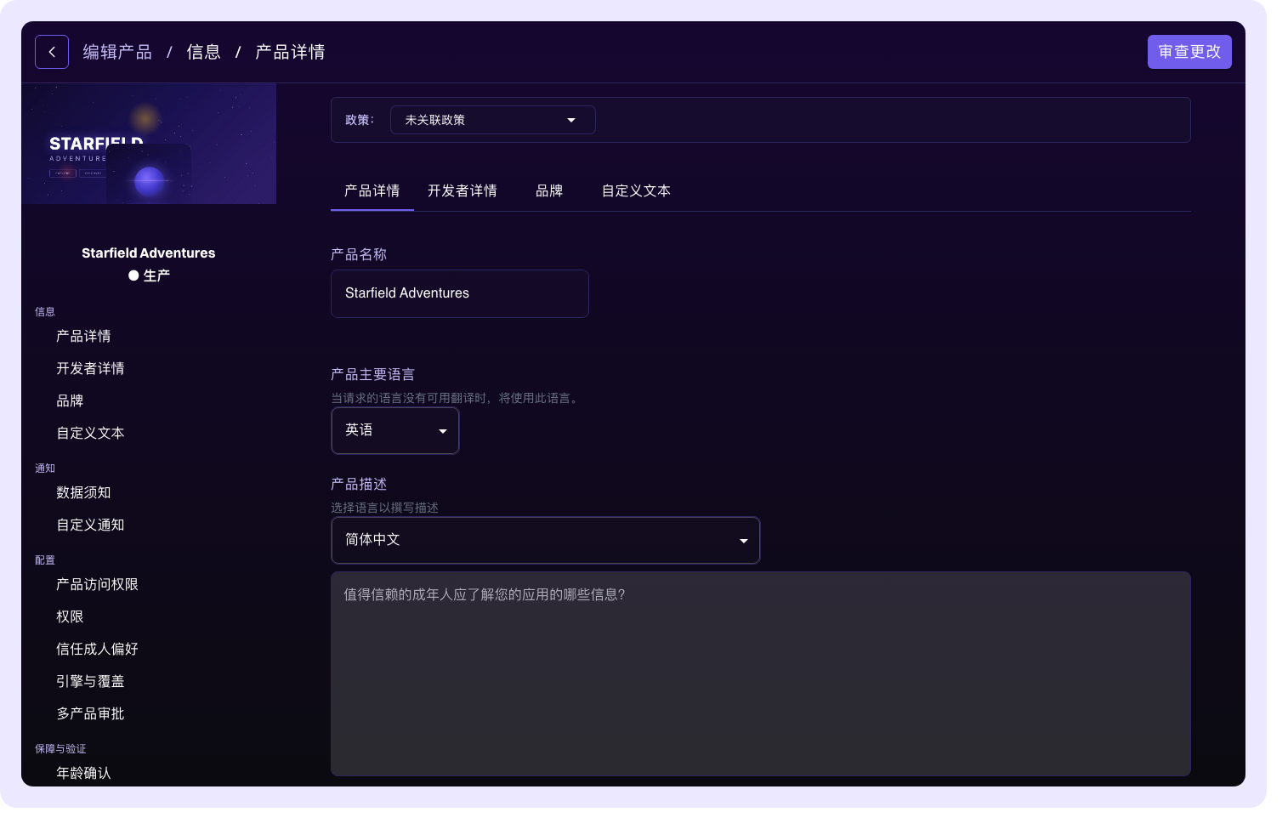Image resolution: width=1288 pixels, height=829 pixels.
Task: Open 年龄确认 in the sidebar
Action: (x=83, y=773)
